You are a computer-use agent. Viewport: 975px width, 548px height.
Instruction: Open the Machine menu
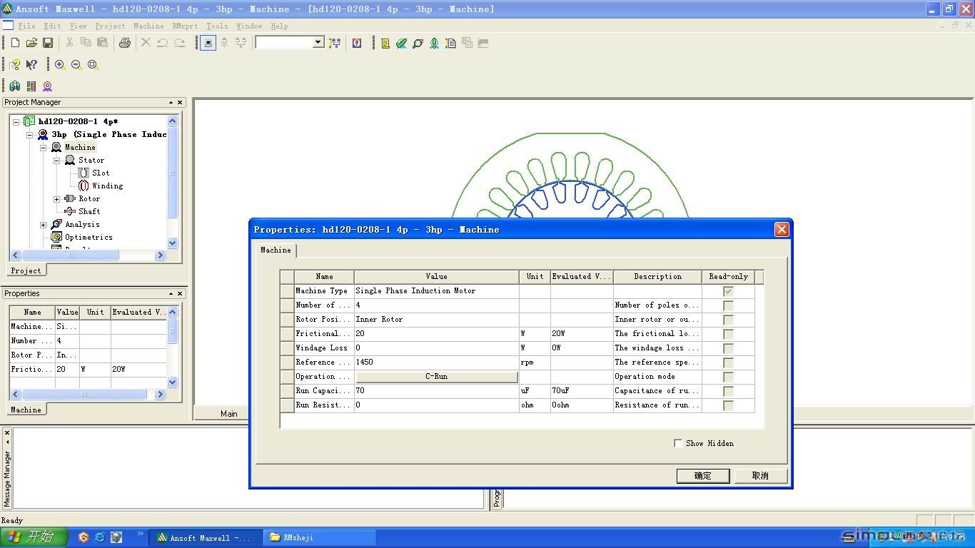148,26
